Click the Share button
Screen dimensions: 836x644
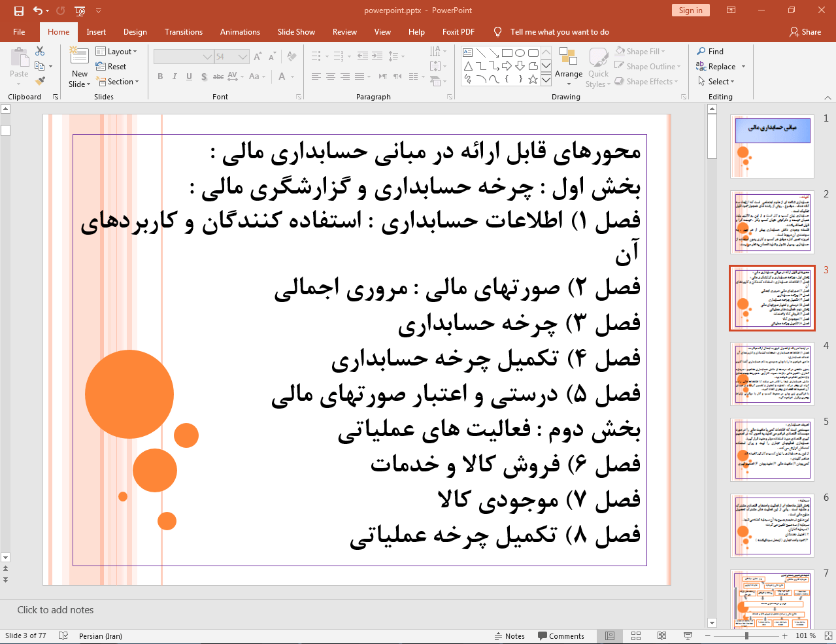(x=805, y=32)
